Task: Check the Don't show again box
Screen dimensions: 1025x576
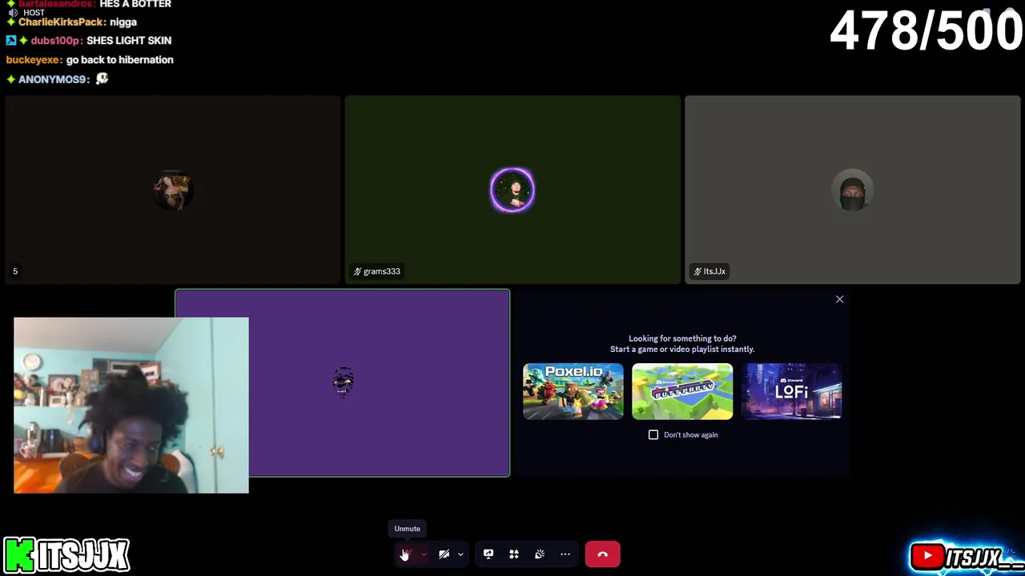Action: point(653,434)
